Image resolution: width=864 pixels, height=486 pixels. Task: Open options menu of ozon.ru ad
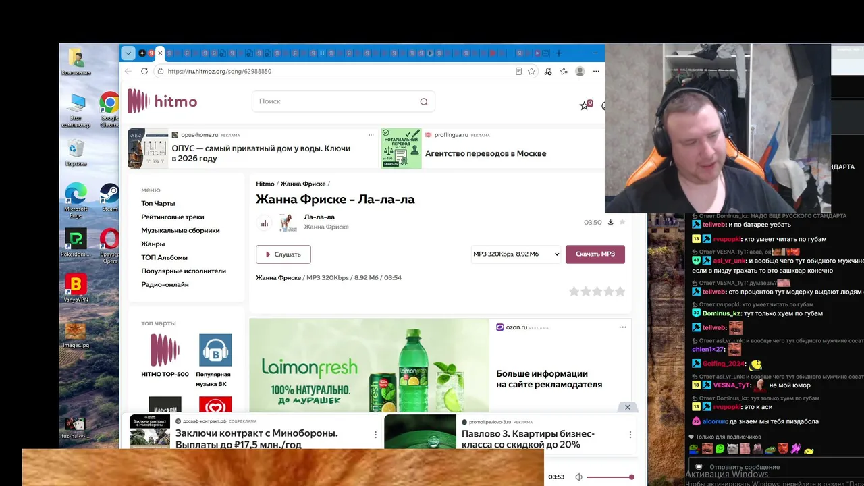click(622, 327)
